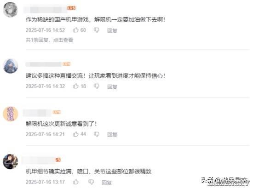Open first commenter's gray avatar
The image size is (253, 189).
point(11,10)
